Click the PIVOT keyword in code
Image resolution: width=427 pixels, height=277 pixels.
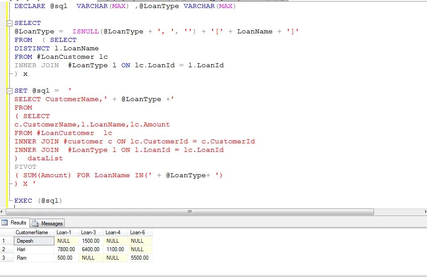[25, 167]
